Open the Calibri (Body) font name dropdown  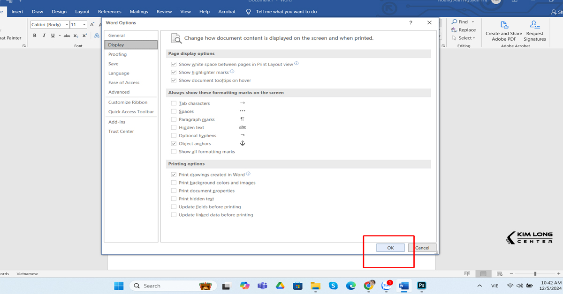(x=67, y=25)
